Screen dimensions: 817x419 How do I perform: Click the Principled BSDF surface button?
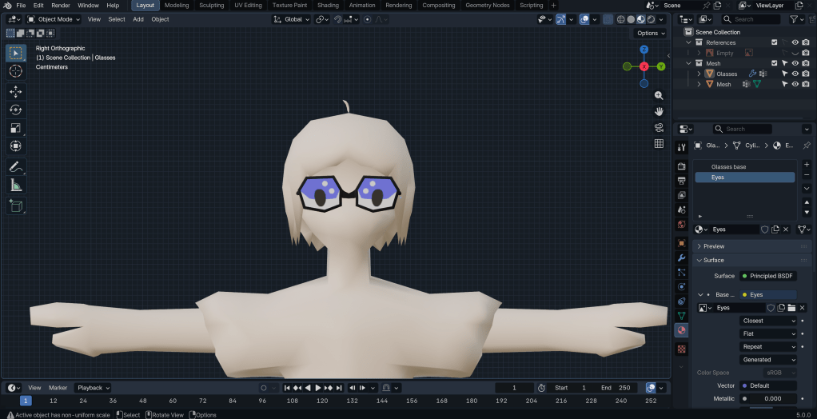pos(767,276)
